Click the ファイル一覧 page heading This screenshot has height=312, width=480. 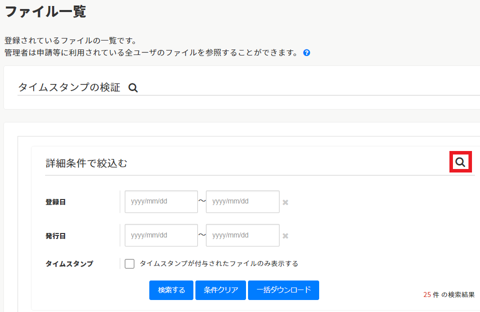[x=45, y=11]
